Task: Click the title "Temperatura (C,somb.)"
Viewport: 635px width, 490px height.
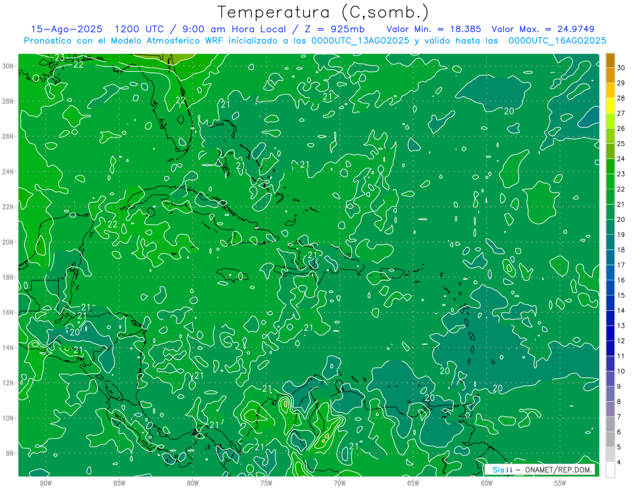Action: (323, 12)
